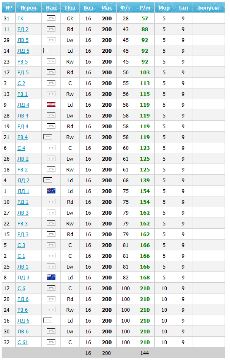Click the Australian flag icon for ЛД 1
The width and height of the screenshot is (230, 362).
pyautogui.click(x=51, y=191)
